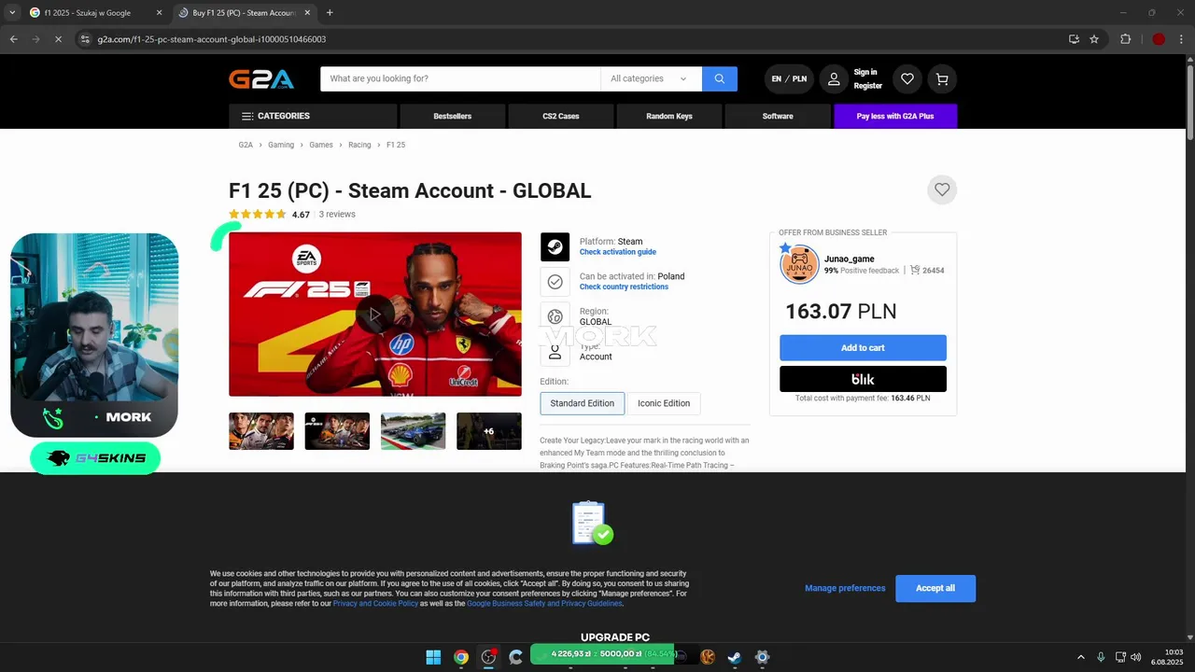The height and width of the screenshot is (672, 1195).
Task: Open the Check activation guide link
Action: tap(618, 252)
